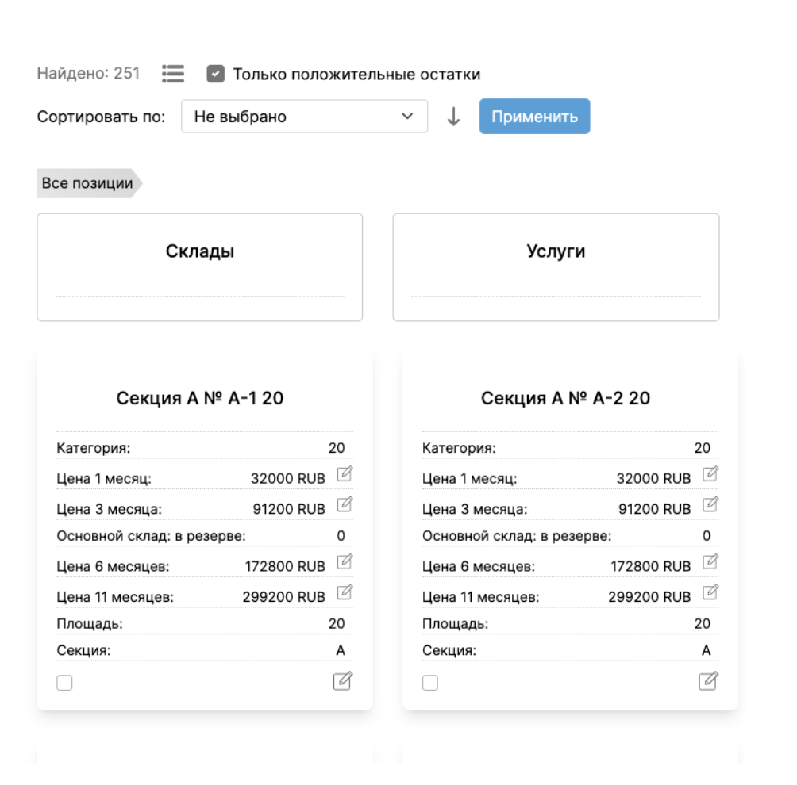This screenshot has height=785, width=797.
Task: Uncheck "Только положительные остатки" checkbox
Action: (215, 74)
